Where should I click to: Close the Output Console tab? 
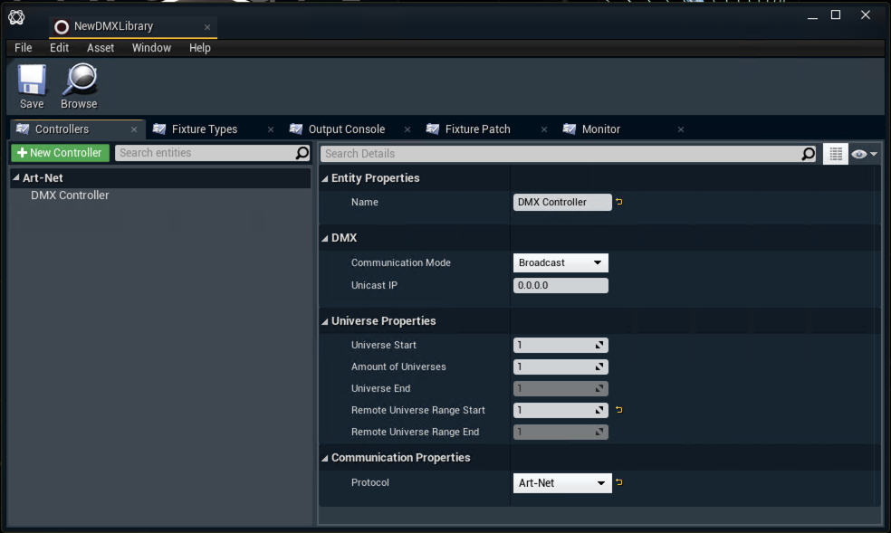(x=407, y=129)
